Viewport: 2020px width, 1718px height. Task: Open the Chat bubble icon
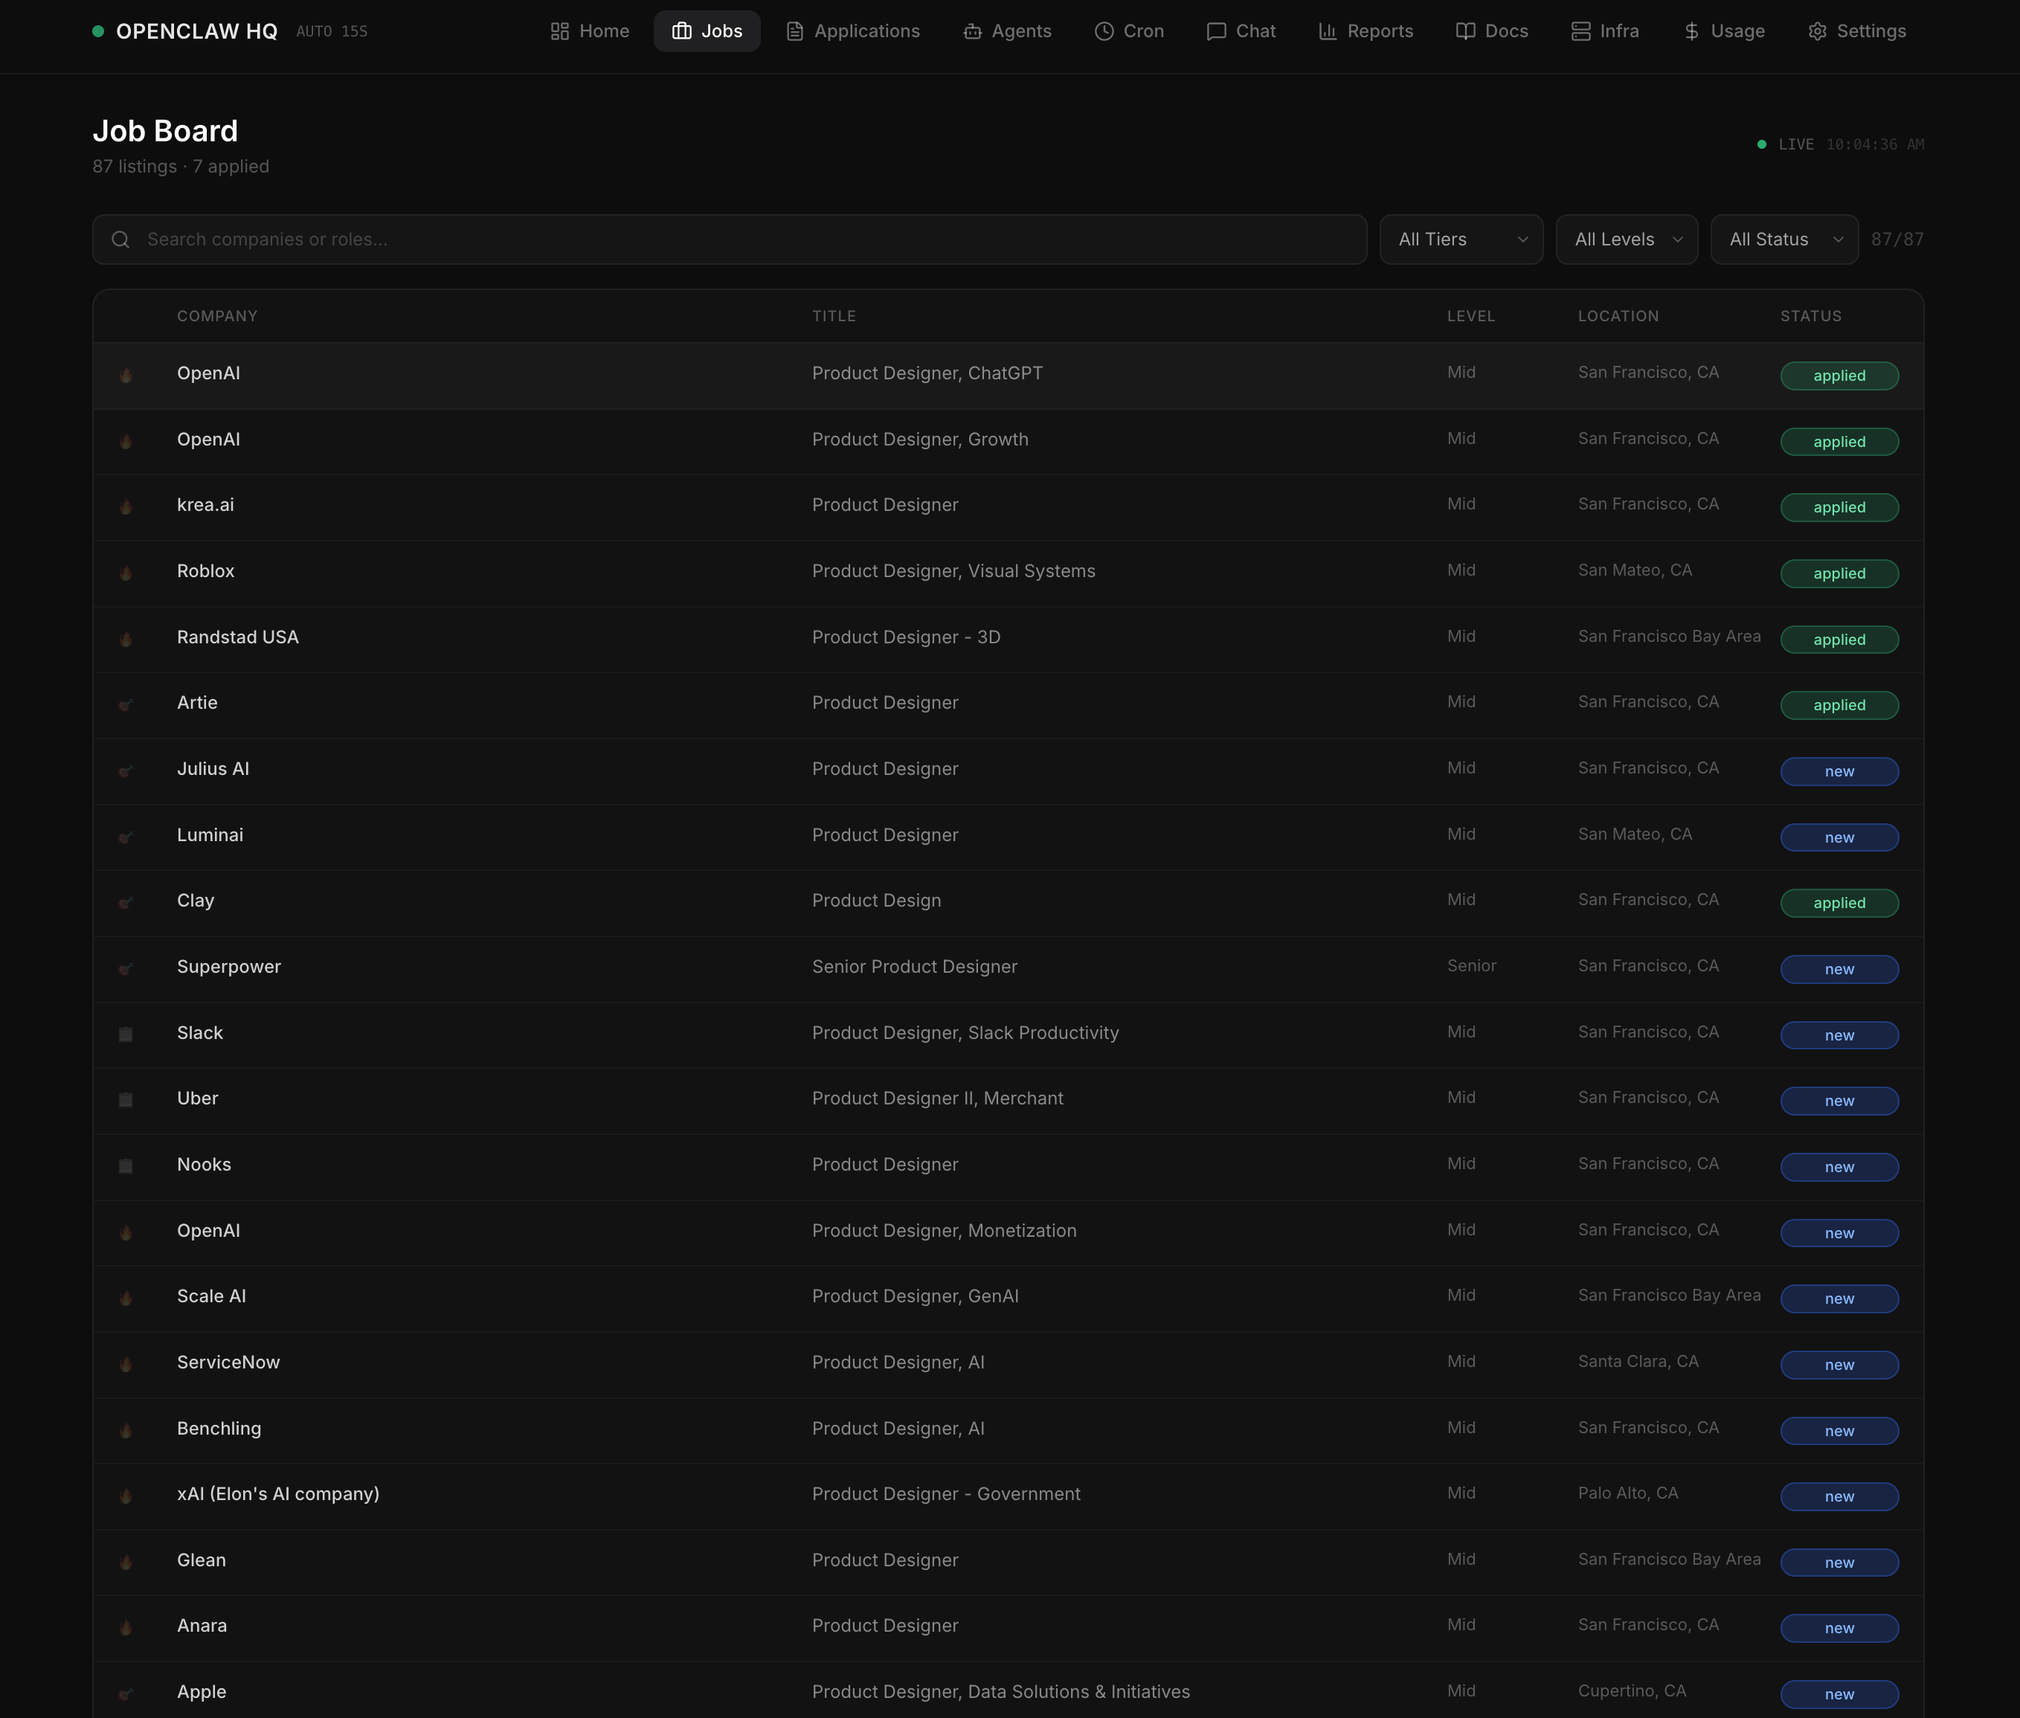coord(1217,30)
